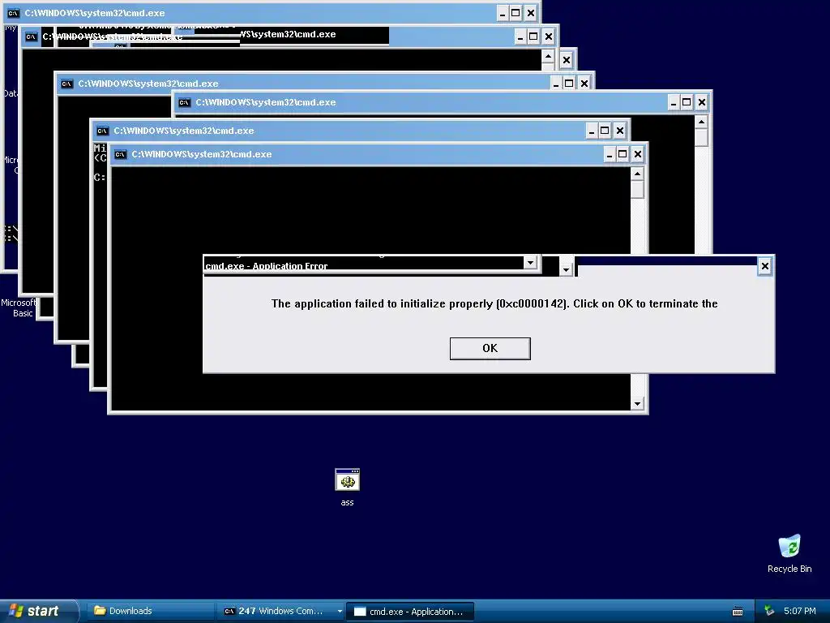Screen dimensions: 830x623
Task: Minimize the frontmost cmd.exe window
Action: (610, 154)
